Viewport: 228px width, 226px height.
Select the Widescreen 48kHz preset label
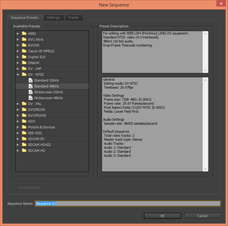tap(48, 98)
